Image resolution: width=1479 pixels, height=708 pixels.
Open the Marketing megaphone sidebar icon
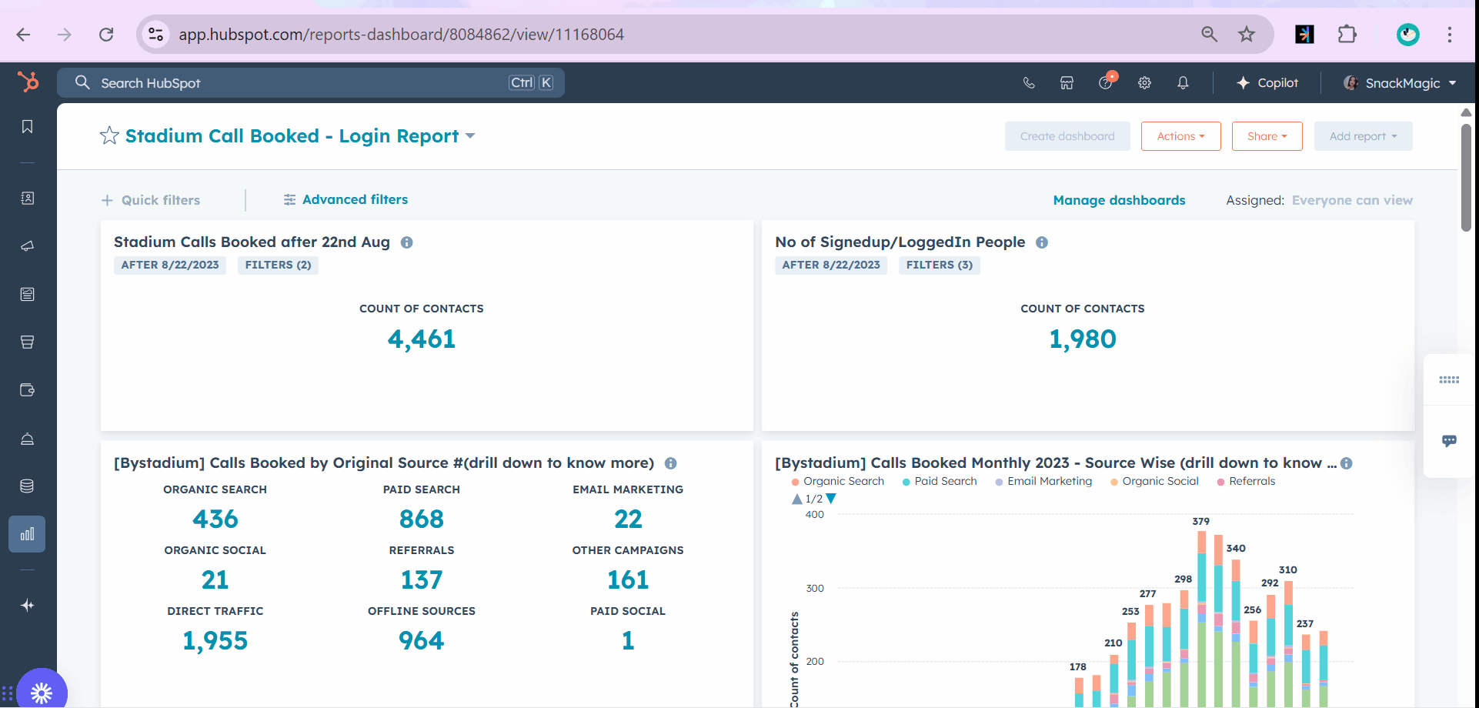(x=27, y=246)
